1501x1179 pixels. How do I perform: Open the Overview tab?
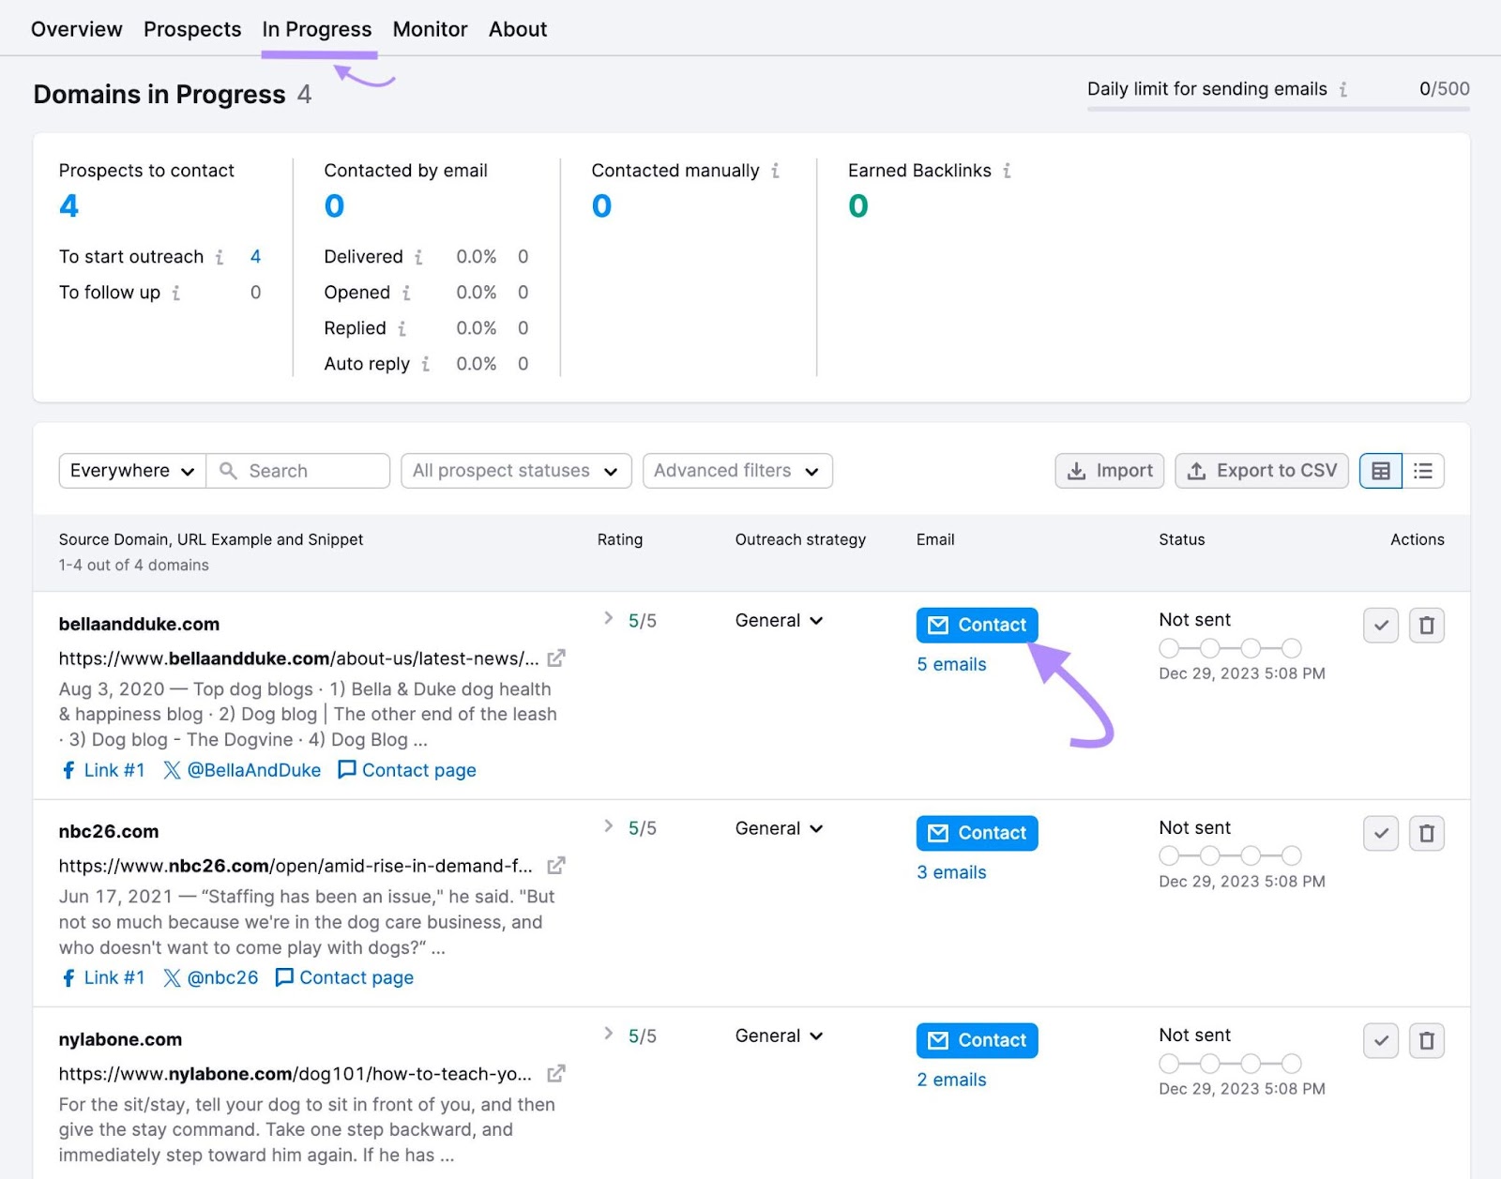pyautogui.click(x=76, y=29)
